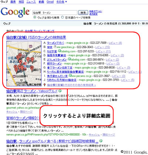Open らーめん屋本舗 仙台駅前店 listing link

pyautogui.click(x=65, y=72)
